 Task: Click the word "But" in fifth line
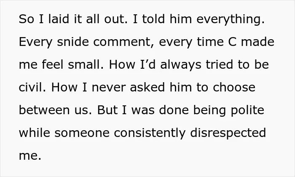click(x=107, y=110)
